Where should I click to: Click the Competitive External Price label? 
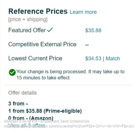[x=42, y=44]
